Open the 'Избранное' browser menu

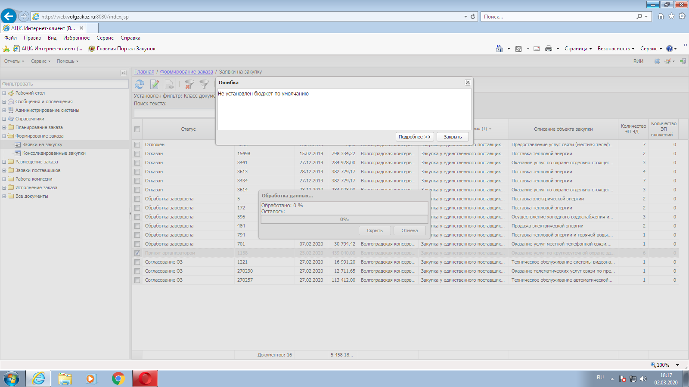tap(76, 38)
